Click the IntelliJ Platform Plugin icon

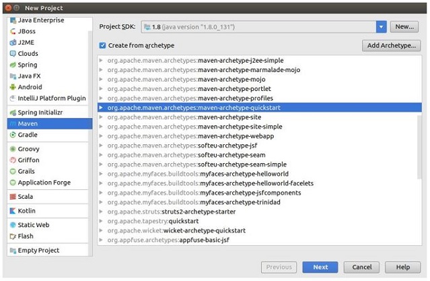click(x=13, y=98)
